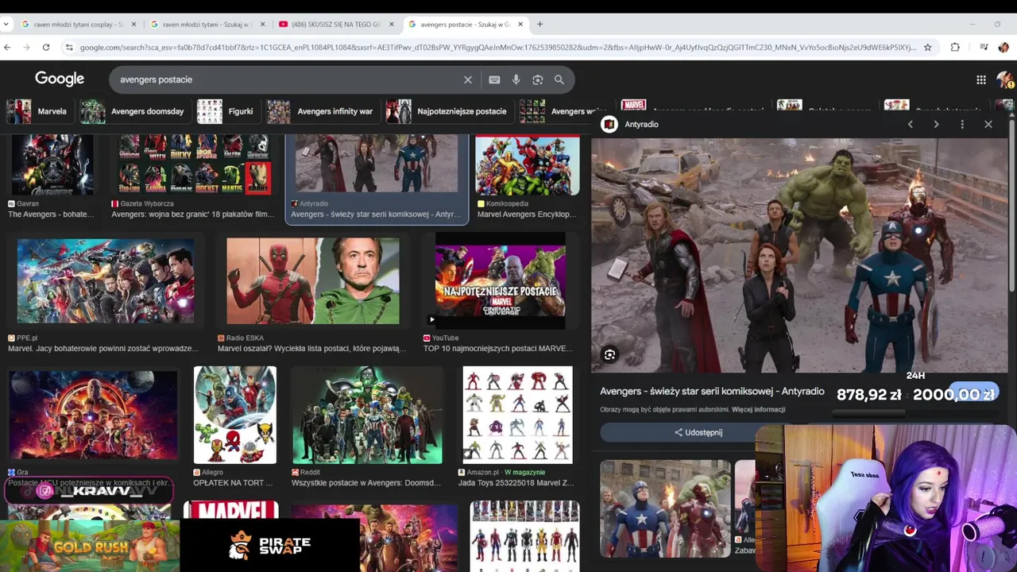Open a new browser tab
Viewport: 1017px width, 572px height.
click(539, 25)
